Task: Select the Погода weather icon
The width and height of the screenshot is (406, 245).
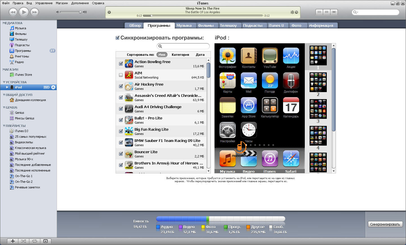Action: [x=270, y=81]
